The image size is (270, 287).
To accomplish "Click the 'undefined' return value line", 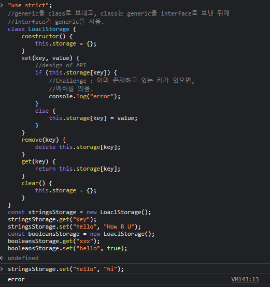I will pos(23,258).
